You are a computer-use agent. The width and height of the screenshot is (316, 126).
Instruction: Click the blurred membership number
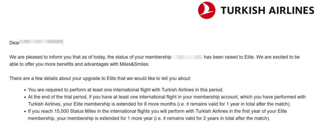[188, 57]
